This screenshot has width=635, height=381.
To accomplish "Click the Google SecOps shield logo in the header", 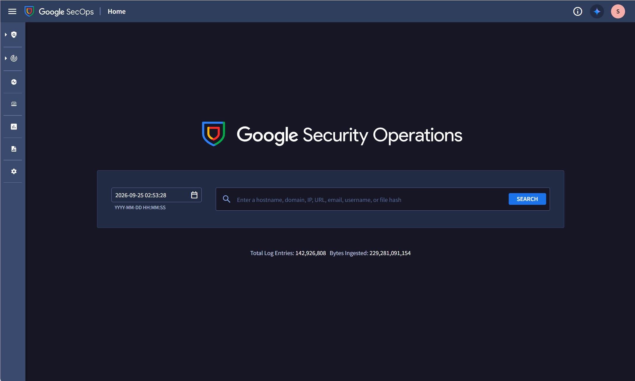I will (x=29, y=11).
